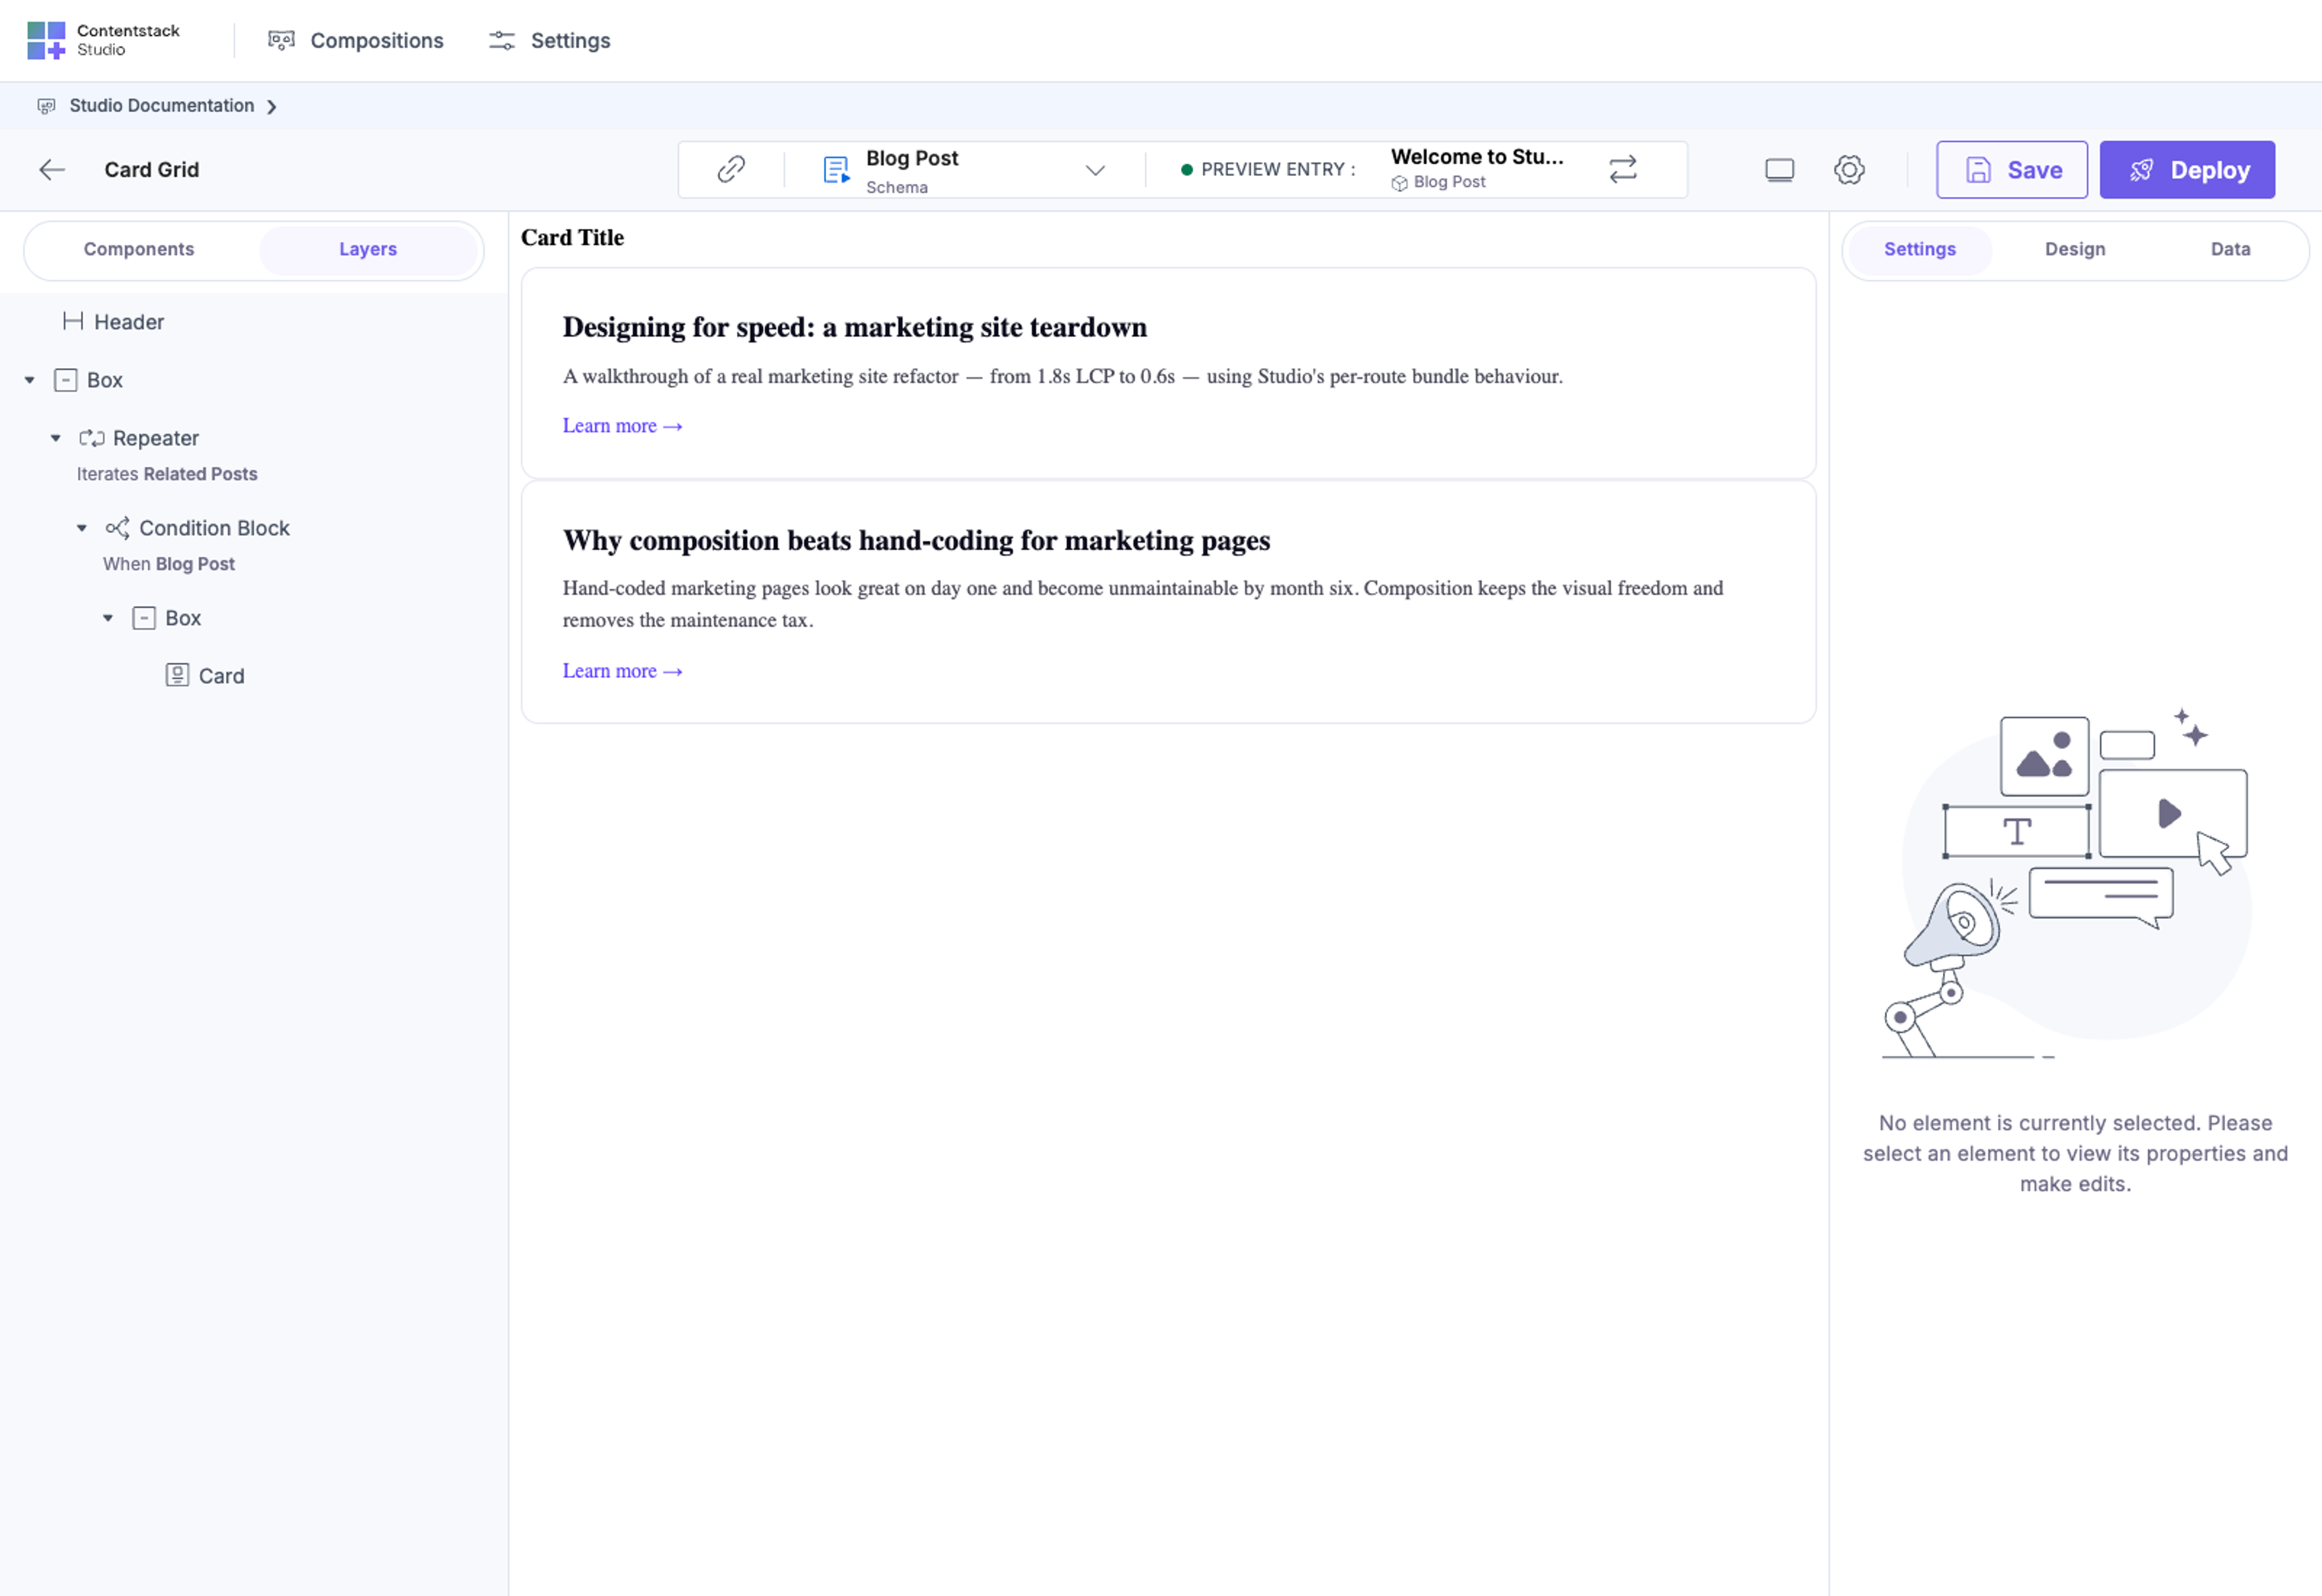
Task: Click the Condition Block branch icon
Action: click(x=118, y=528)
